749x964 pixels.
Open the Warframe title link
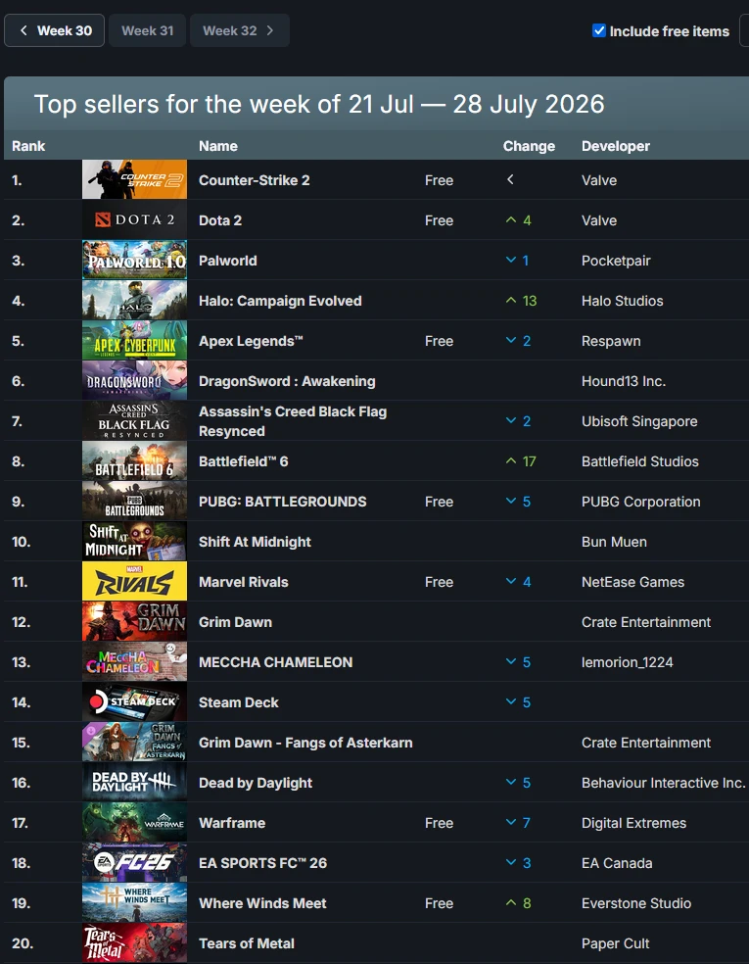(232, 823)
